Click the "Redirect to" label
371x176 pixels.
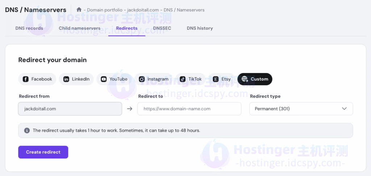150,97
